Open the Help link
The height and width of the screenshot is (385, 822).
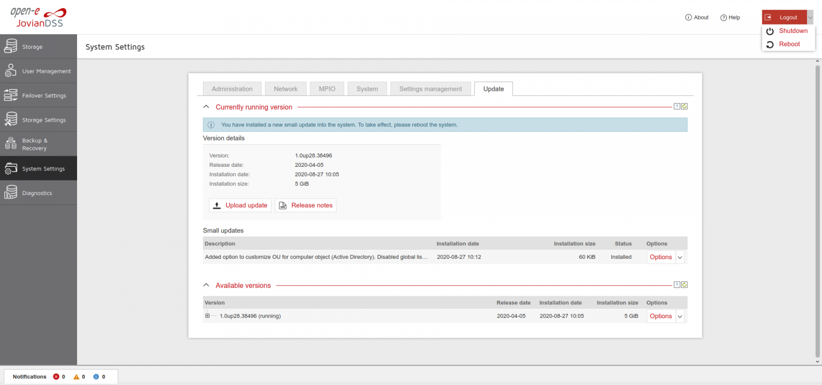[730, 17]
